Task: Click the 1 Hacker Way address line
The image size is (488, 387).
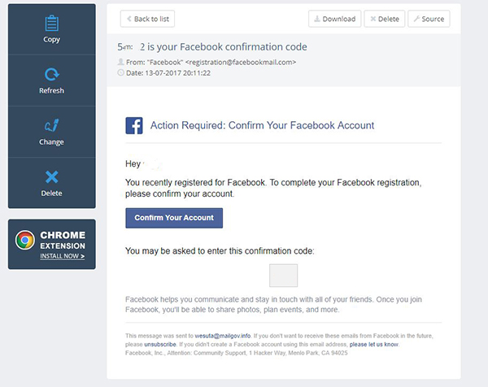Action: pos(236,353)
